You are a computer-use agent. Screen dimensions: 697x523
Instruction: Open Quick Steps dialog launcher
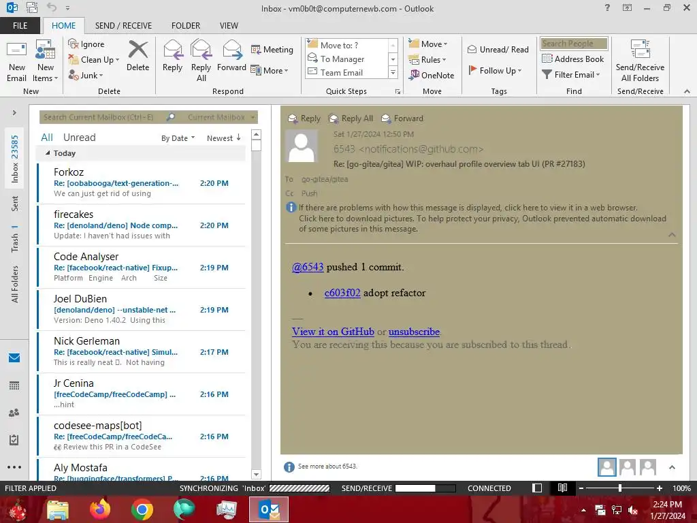coord(398,92)
